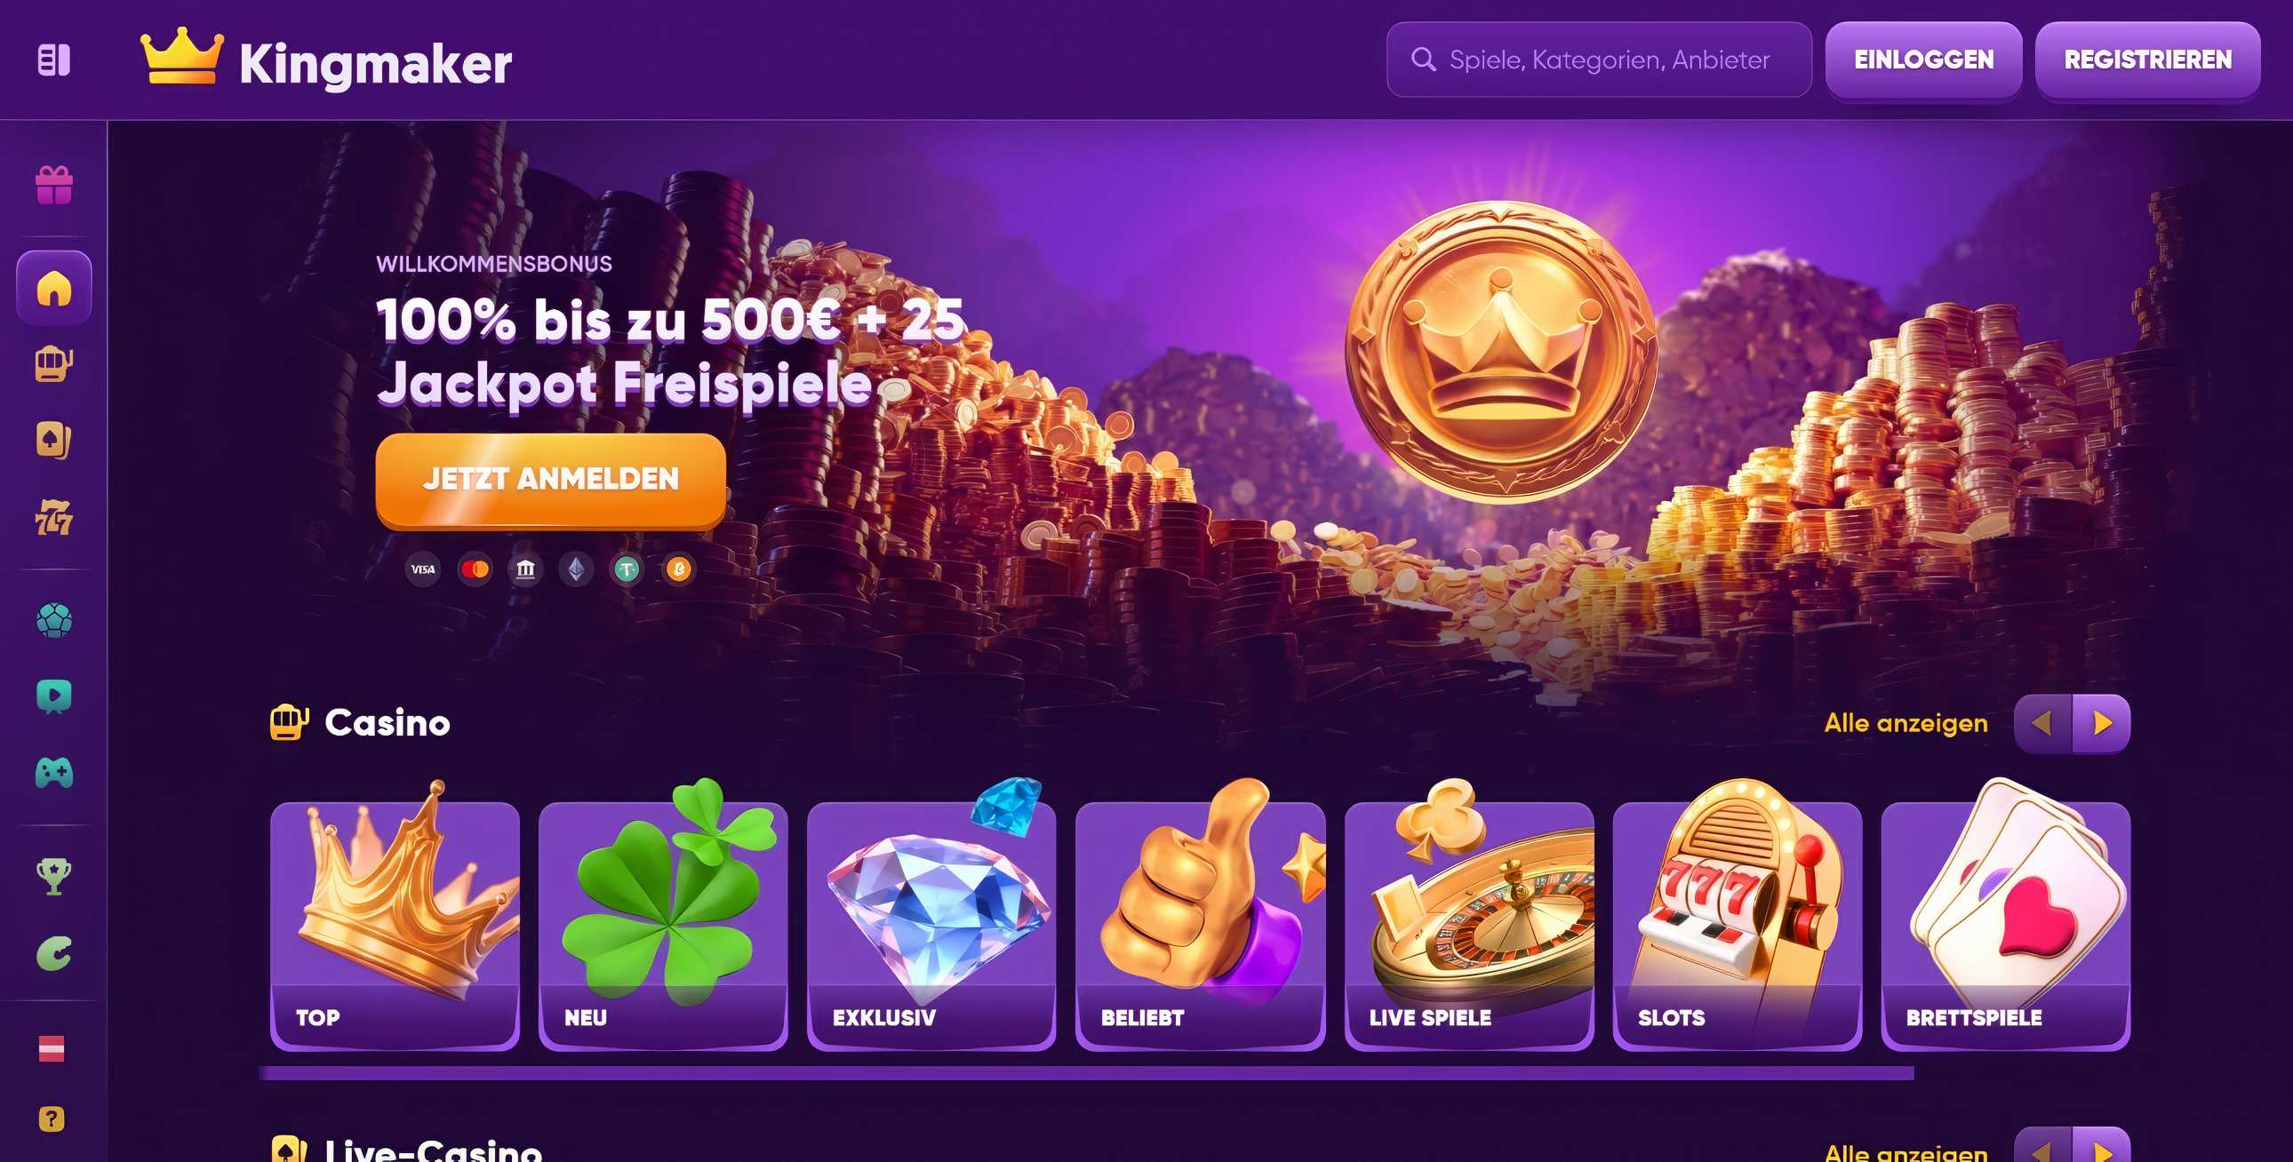Open the soccer ball sports icon
The width and height of the screenshot is (2293, 1162).
coord(54,620)
